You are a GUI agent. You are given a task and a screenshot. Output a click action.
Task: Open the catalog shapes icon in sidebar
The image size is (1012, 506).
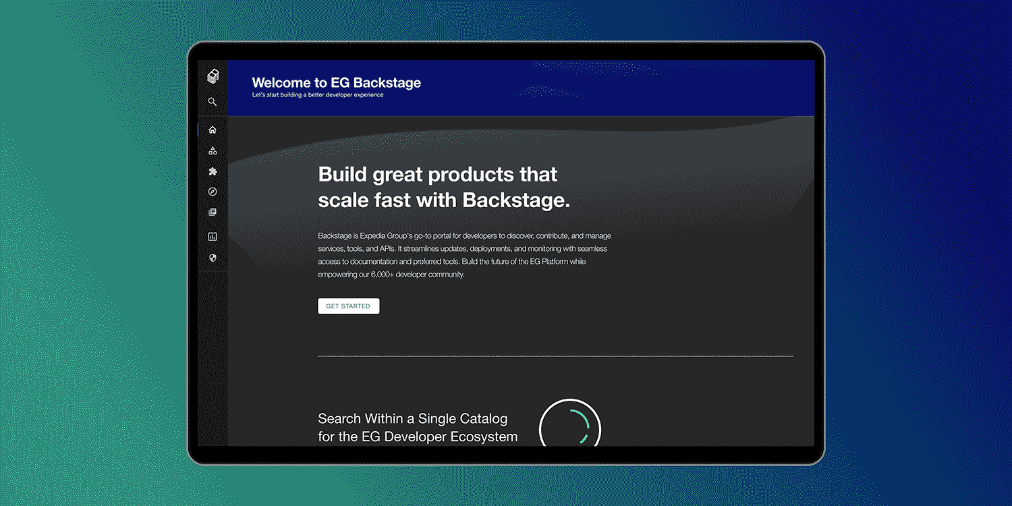point(213,150)
